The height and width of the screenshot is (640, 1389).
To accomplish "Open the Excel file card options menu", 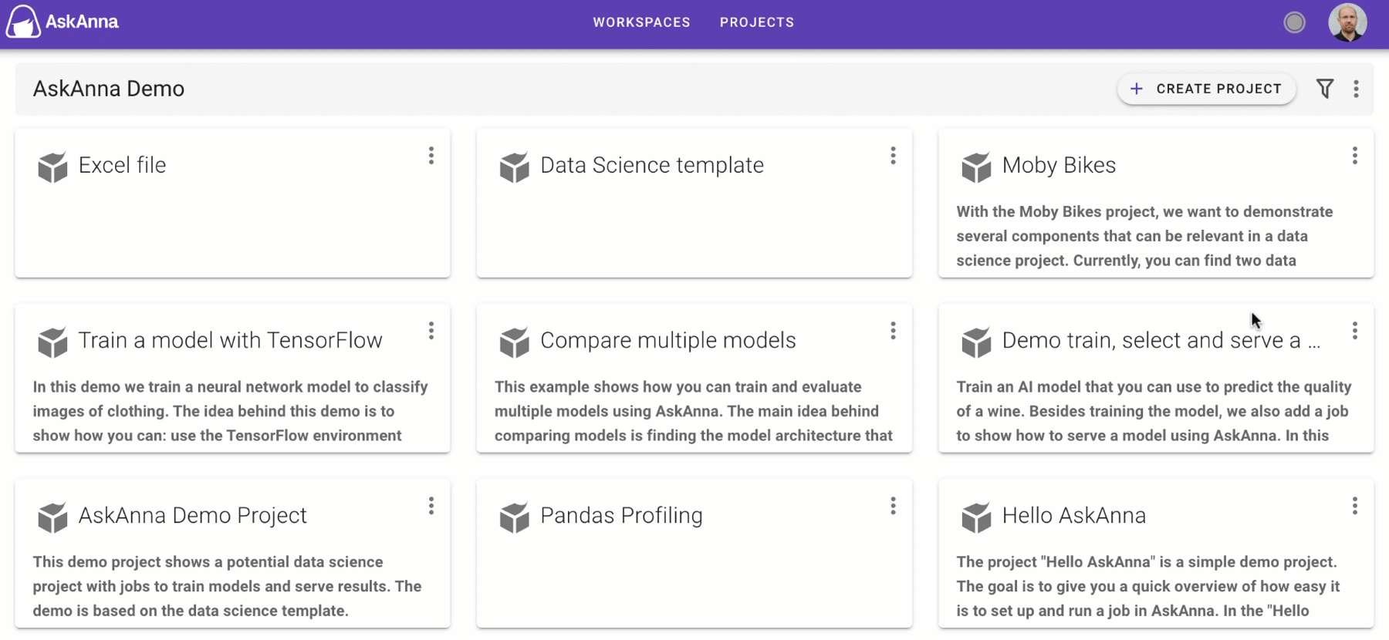I will (431, 156).
